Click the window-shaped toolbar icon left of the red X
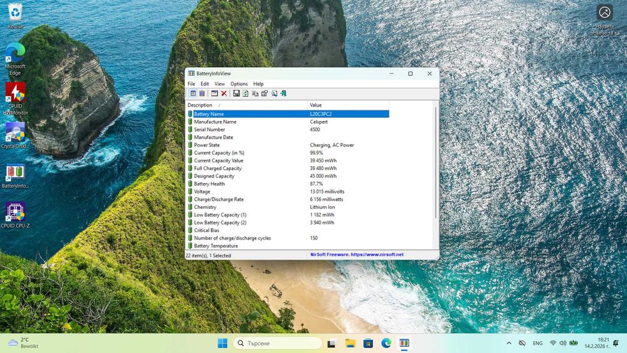The image size is (627, 353). point(214,93)
